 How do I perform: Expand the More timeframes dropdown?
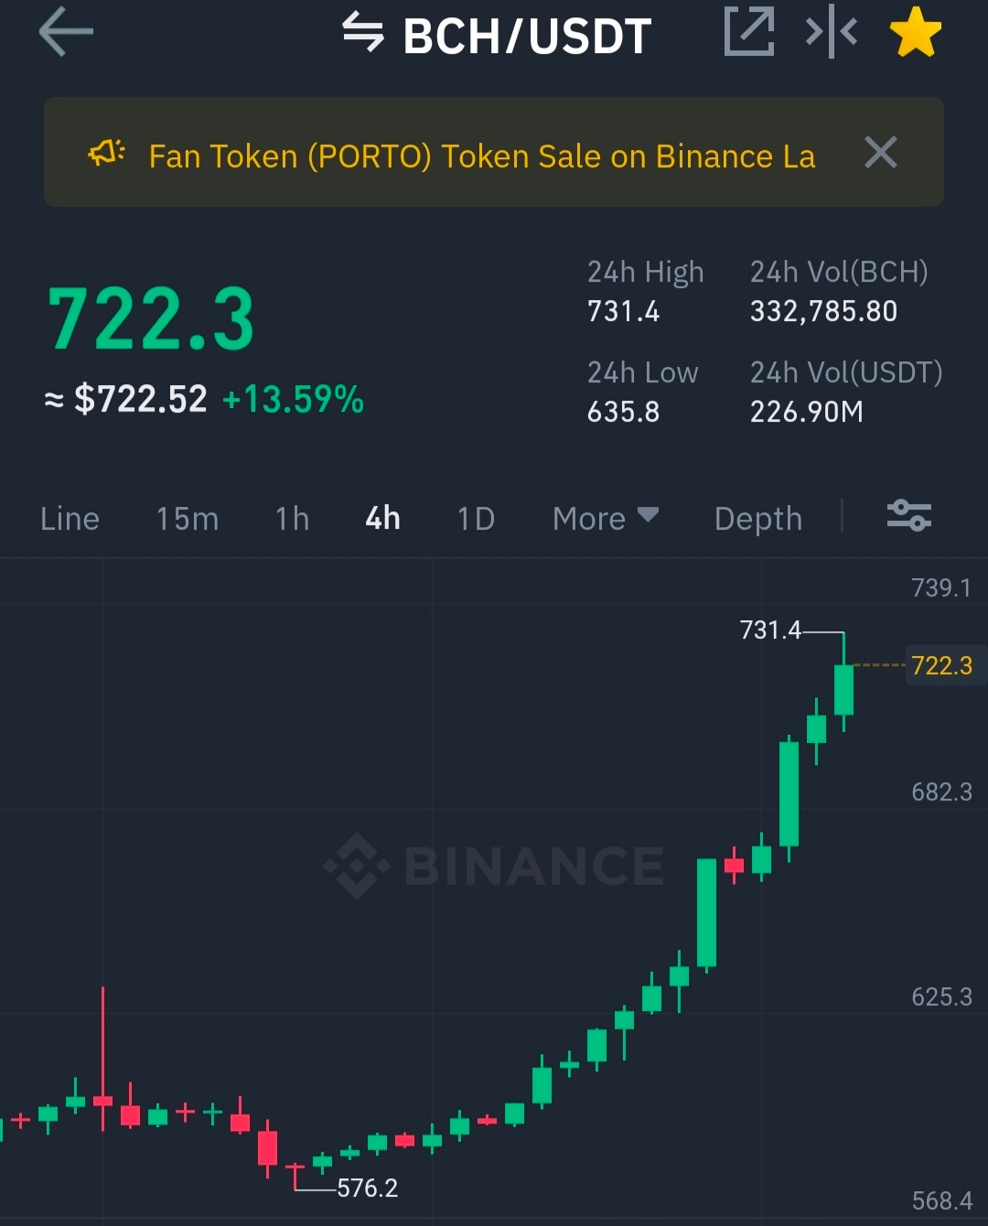[x=606, y=519]
